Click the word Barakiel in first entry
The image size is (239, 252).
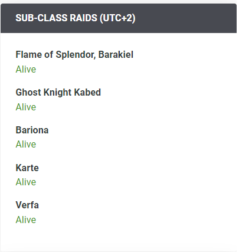pos(116,54)
